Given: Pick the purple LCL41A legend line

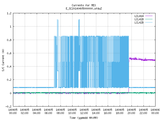Looking at the screenshot, I should click(149, 16).
